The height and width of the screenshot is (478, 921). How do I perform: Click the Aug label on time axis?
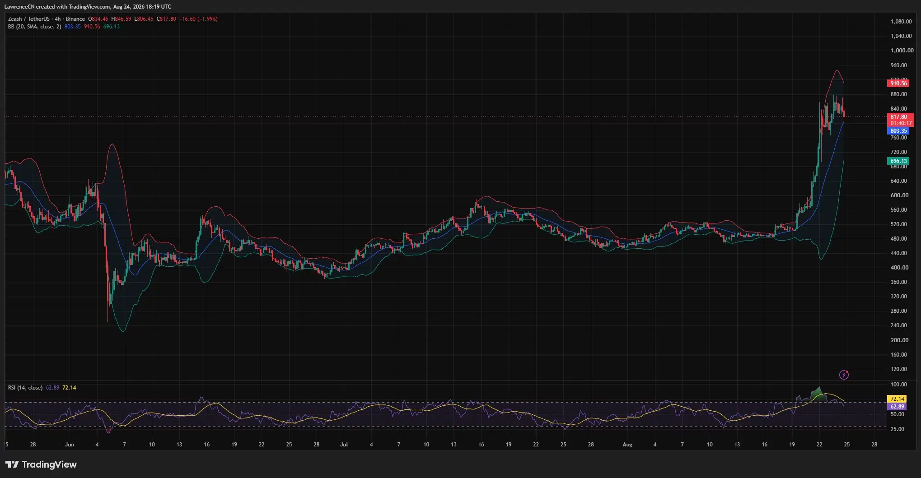coord(627,445)
